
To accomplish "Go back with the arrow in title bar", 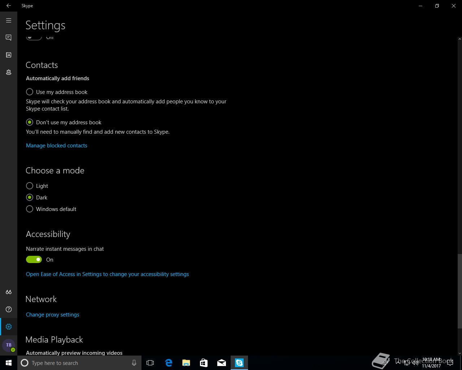I will 9,6.
